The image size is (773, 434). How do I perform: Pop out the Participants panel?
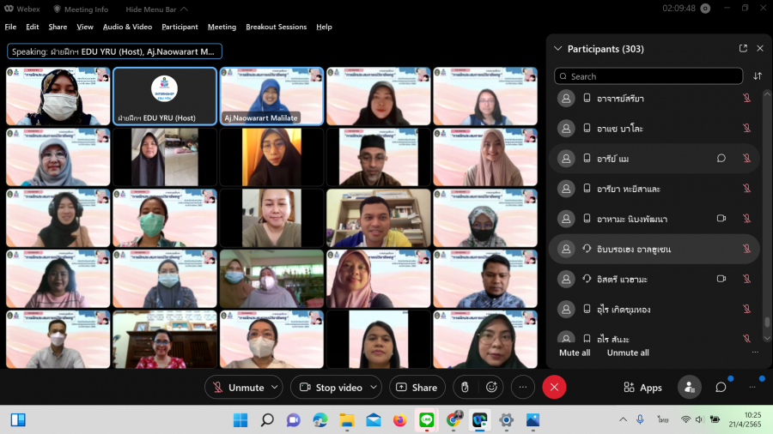pyautogui.click(x=743, y=49)
